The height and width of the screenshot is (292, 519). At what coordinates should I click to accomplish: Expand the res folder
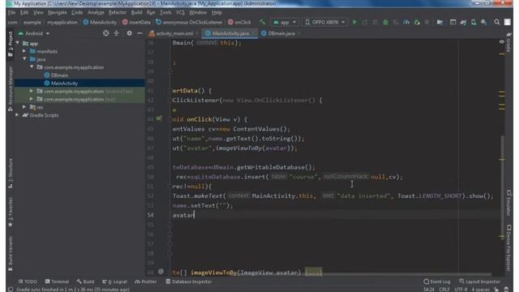[24, 107]
